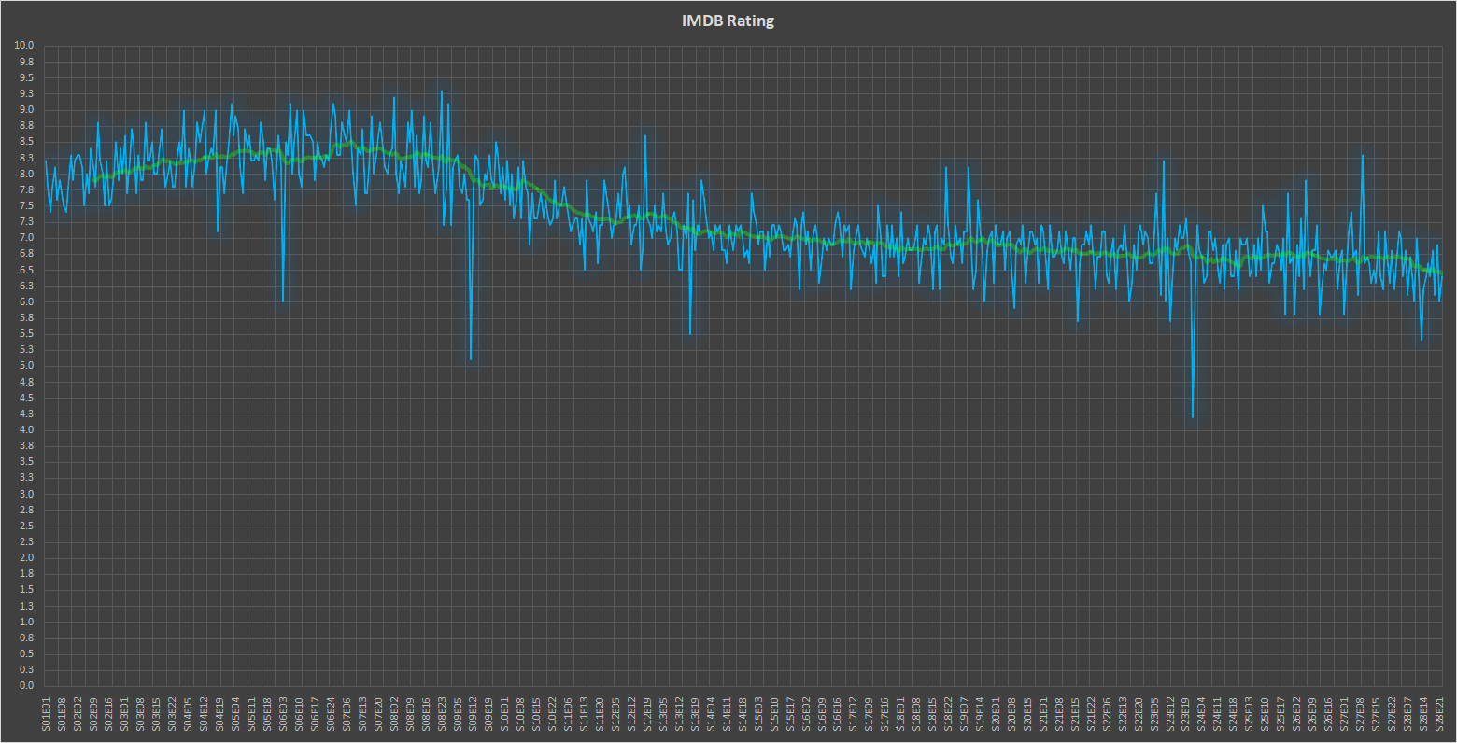1457x743 pixels.
Task: Click the S24E04 episode label
Action: (1201, 714)
